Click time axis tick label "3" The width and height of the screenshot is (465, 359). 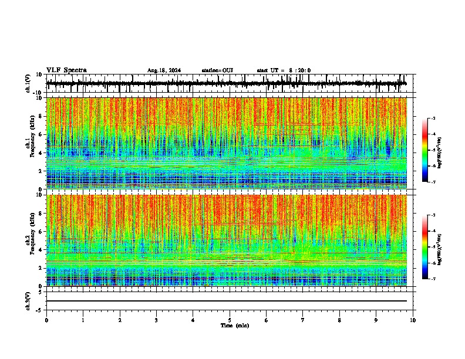[156, 320]
